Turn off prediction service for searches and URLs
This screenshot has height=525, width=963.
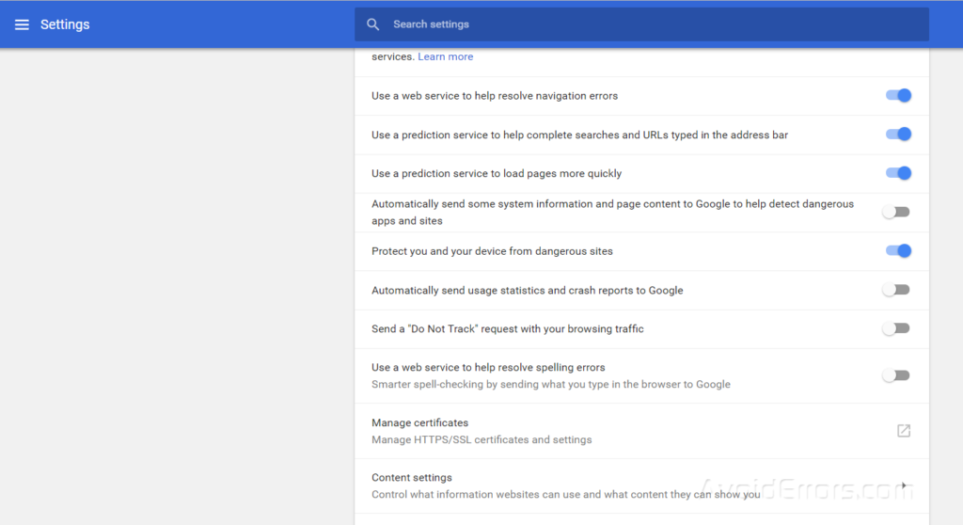[x=897, y=135]
